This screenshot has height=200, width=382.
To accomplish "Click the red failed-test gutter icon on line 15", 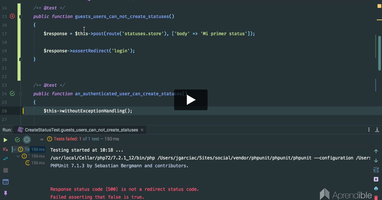I will [x=12, y=16].
